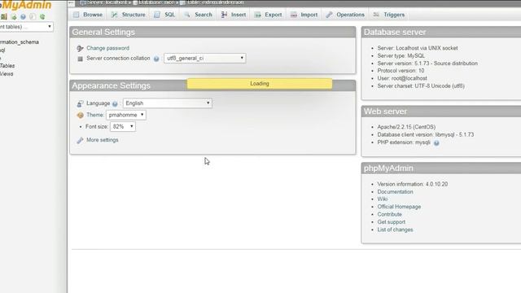This screenshot has width=521, height=293.
Task: Click the Theme palette icon
Action: pyautogui.click(x=80, y=116)
